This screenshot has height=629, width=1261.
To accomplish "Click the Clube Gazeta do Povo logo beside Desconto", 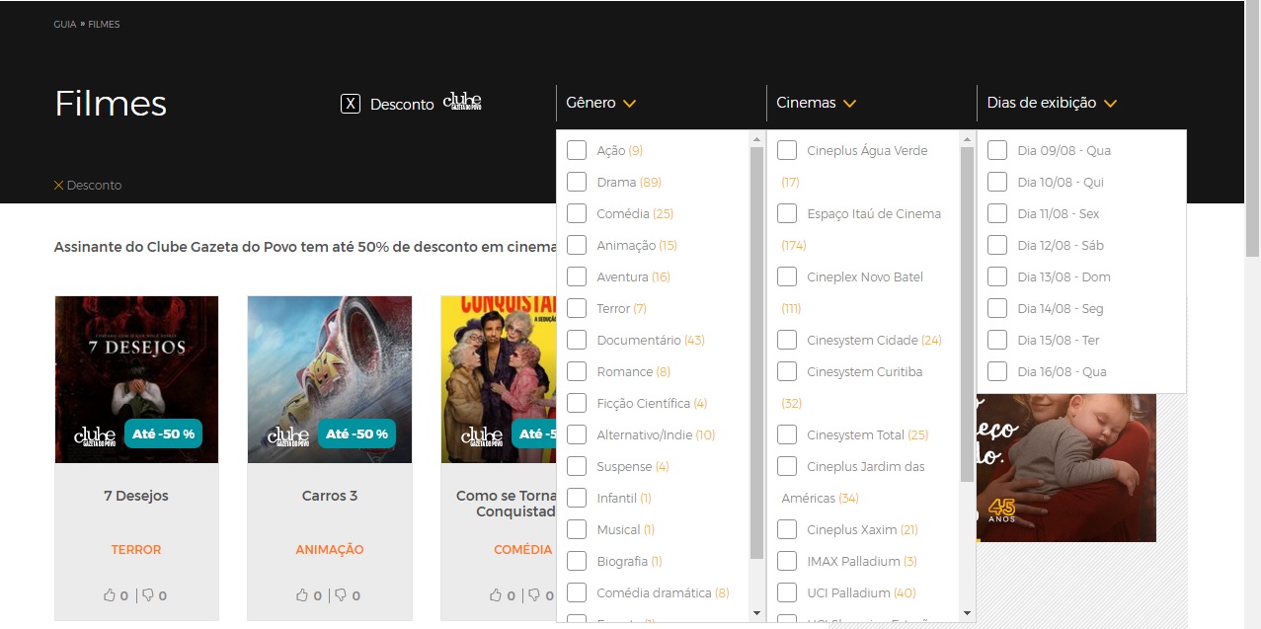I will point(462,102).
